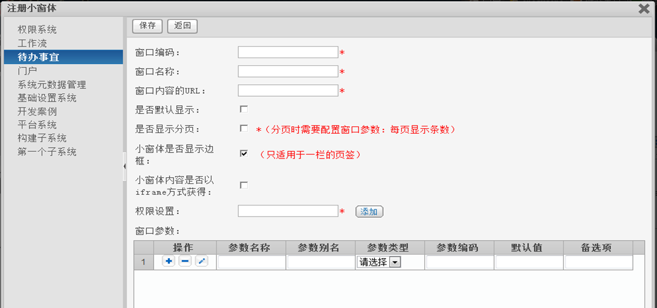Check the iframe方式获得 checkbox
The width and height of the screenshot is (657, 308).
click(244, 185)
